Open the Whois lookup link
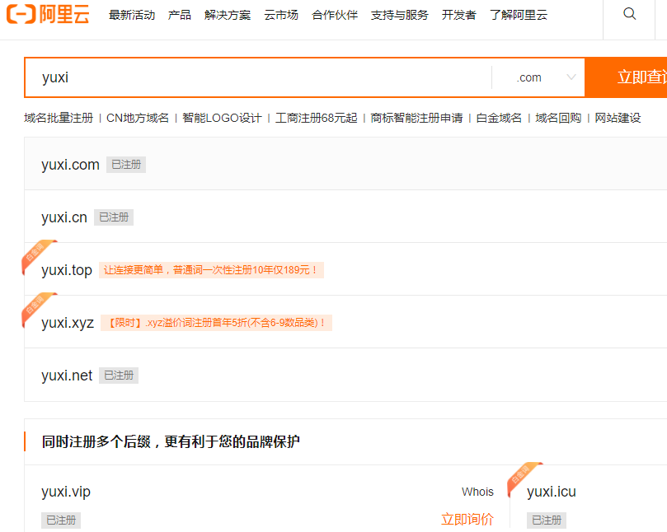This screenshot has height=532, width=667. click(477, 492)
